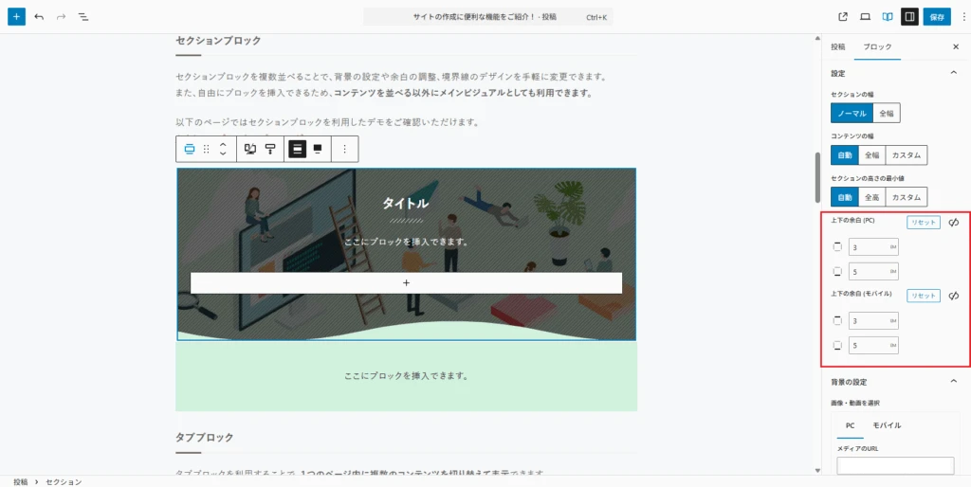Open the document overview list view

[83, 17]
